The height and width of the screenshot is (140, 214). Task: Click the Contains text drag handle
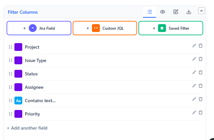coord(10,101)
